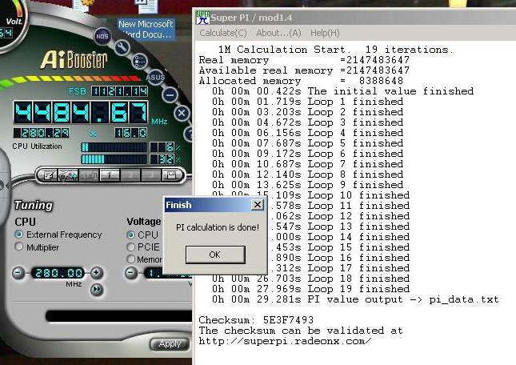Select profile 1 in AiBooster toolbar

[110, 175]
